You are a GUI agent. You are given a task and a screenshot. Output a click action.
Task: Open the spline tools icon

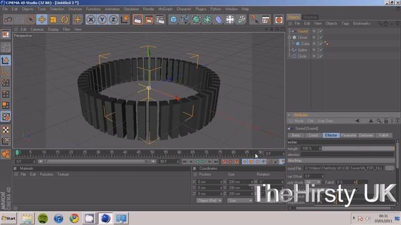[185, 19]
